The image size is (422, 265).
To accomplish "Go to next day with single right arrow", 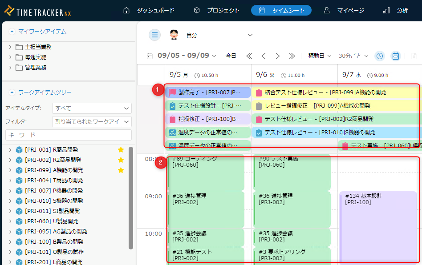I will tap(278, 56).
